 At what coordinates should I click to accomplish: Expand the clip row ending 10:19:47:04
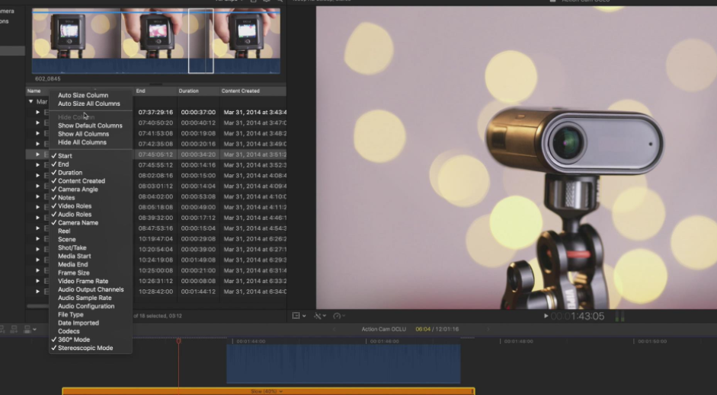(38, 239)
